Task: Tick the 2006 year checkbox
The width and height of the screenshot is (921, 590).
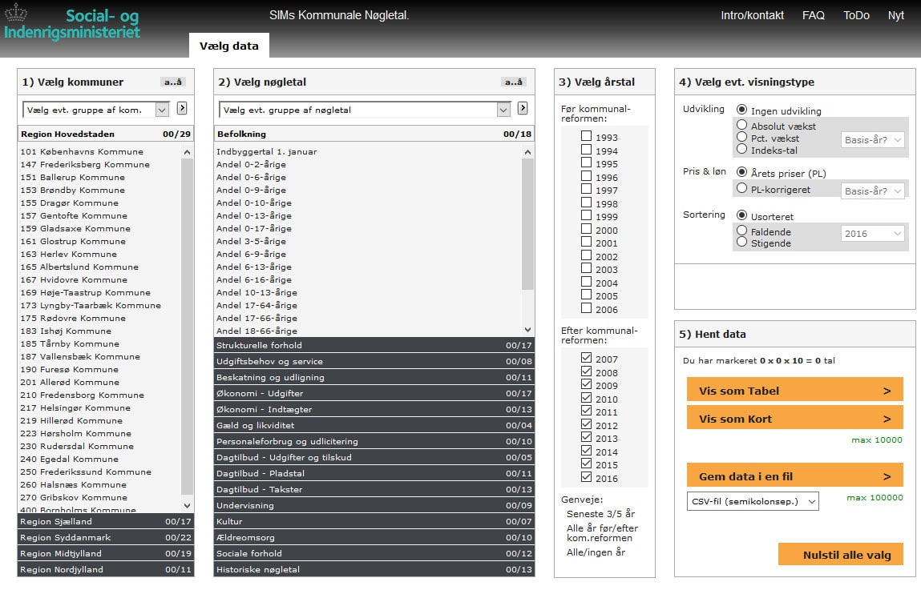Action: (587, 309)
